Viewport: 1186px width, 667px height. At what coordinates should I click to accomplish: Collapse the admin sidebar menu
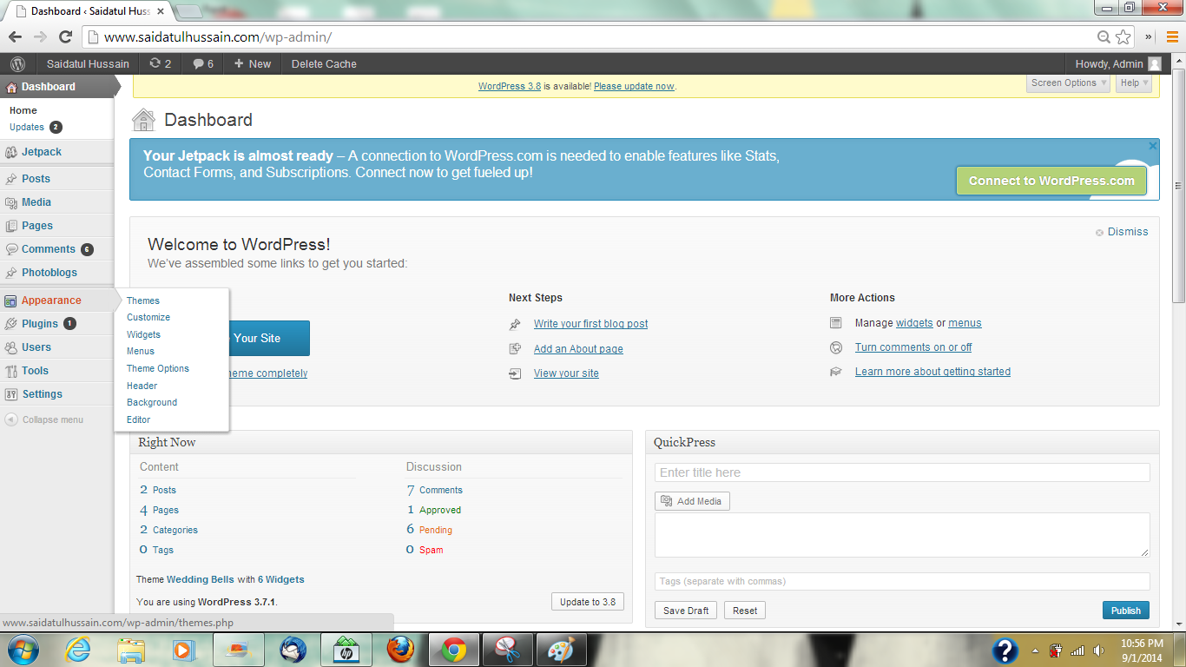45,419
